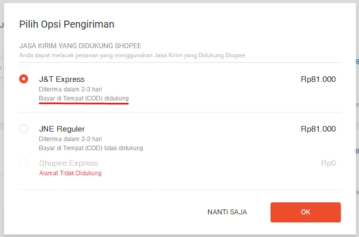Click the red underline below J&T COD text
Screen dimensions: 359x237
[83, 103]
